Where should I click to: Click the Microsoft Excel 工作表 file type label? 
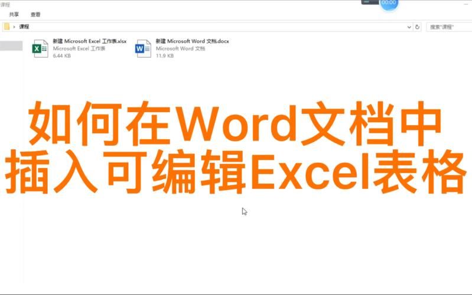click(x=79, y=48)
